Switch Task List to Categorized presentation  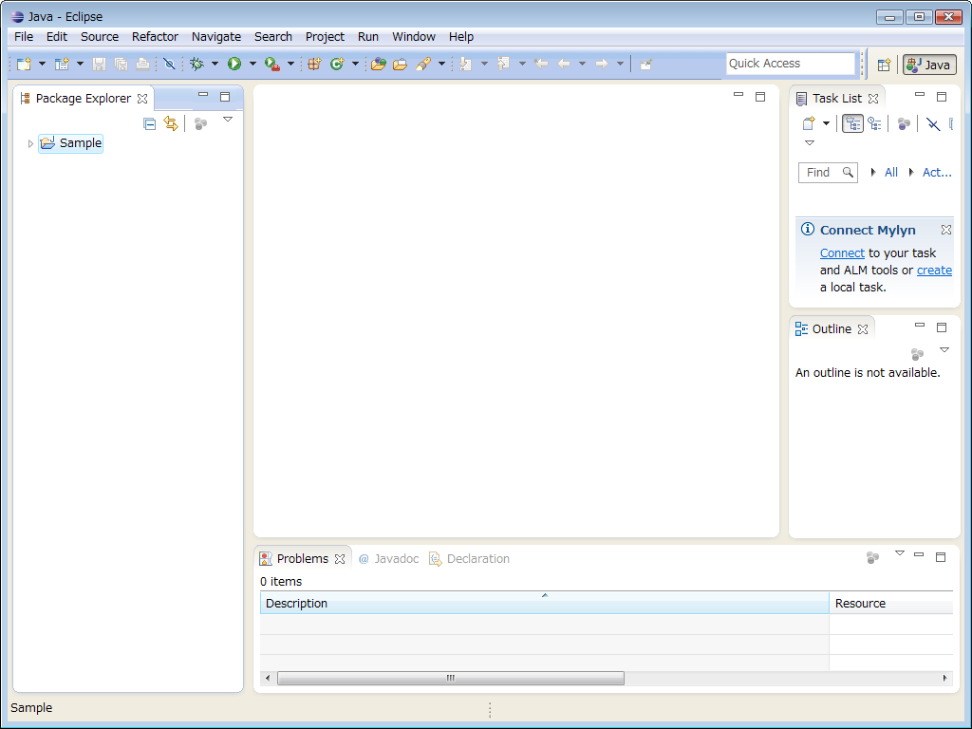click(853, 124)
